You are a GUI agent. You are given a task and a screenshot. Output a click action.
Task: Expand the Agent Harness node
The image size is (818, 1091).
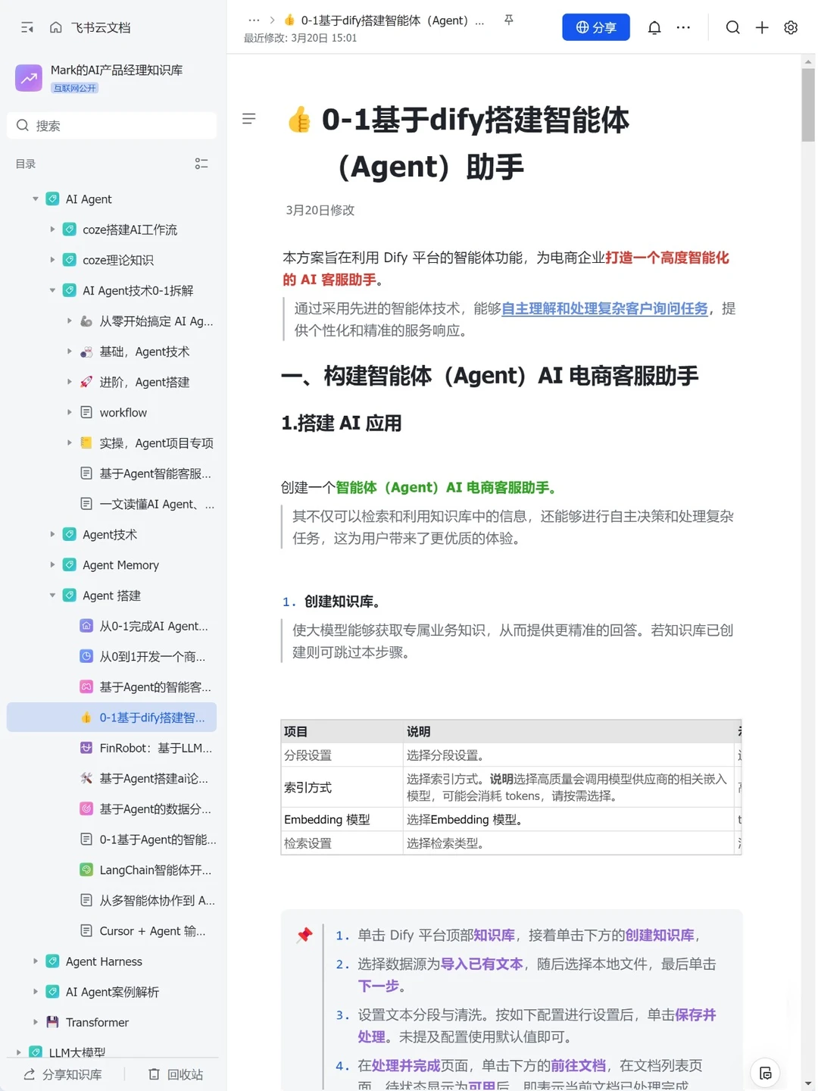(35, 961)
